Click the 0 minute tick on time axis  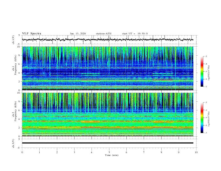click(x=22, y=153)
